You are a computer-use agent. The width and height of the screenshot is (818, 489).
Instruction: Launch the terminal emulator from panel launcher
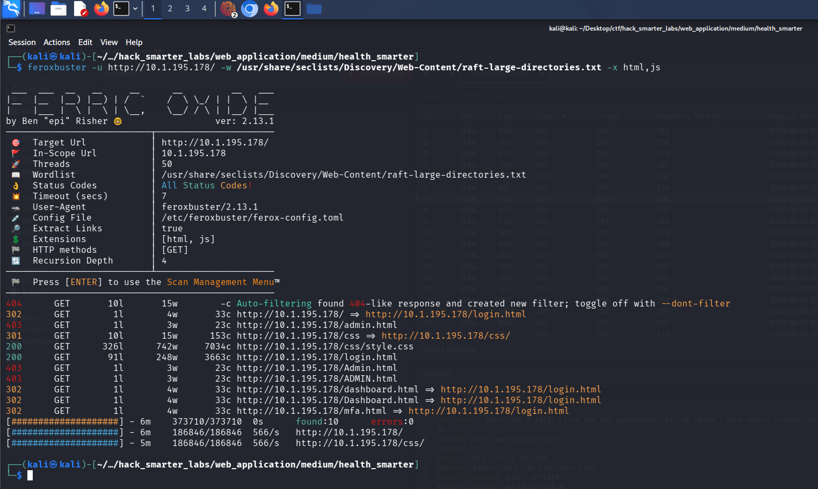(x=121, y=9)
